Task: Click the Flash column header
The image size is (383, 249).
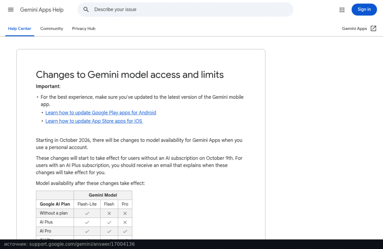Action: click(x=109, y=204)
